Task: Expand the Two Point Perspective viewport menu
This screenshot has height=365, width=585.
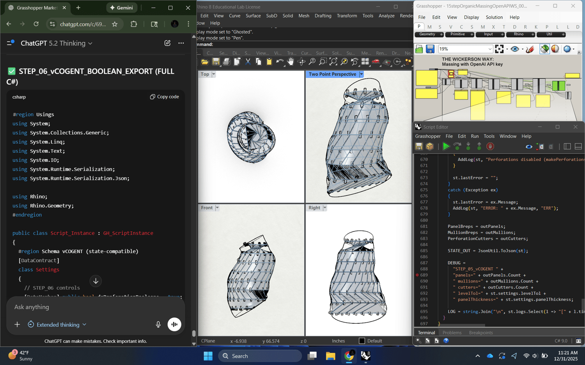Action: (x=362, y=74)
